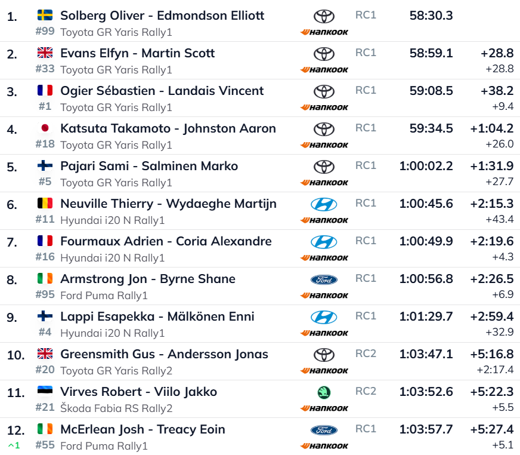This screenshot has height=455, width=520.
Task: Click the Hankook tyre logo in Evans' row
Action: pyautogui.click(x=324, y=70)
